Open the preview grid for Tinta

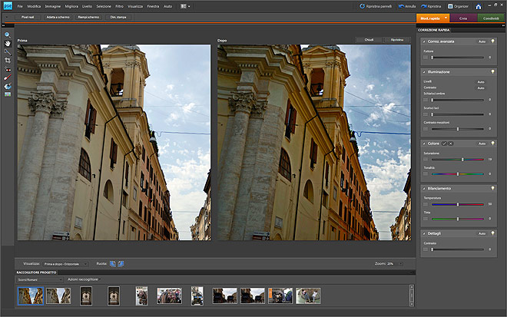click(426, 219)
